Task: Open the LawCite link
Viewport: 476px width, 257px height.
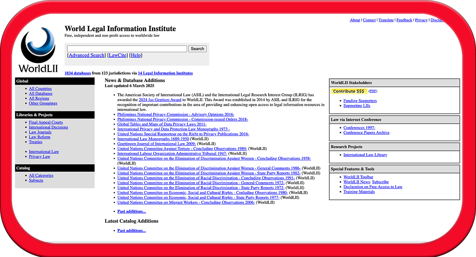Action: [118, 55]
